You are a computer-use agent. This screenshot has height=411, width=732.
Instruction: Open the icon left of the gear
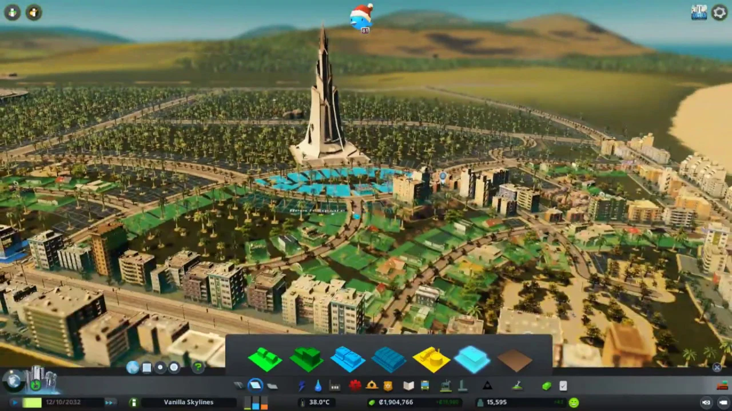click(699, 13)
